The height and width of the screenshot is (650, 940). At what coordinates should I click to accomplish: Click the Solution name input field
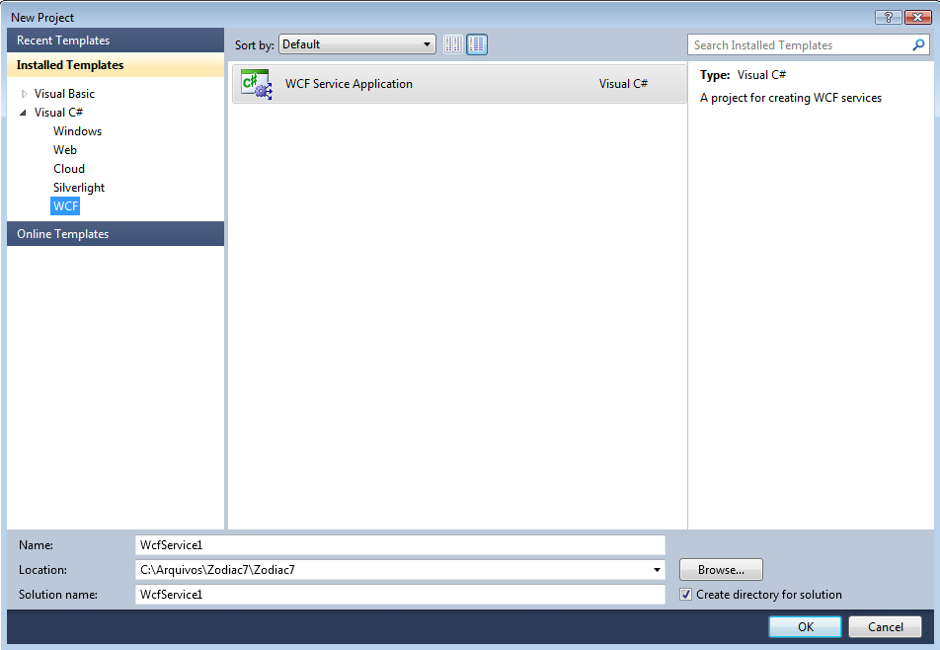coord(400,595)
